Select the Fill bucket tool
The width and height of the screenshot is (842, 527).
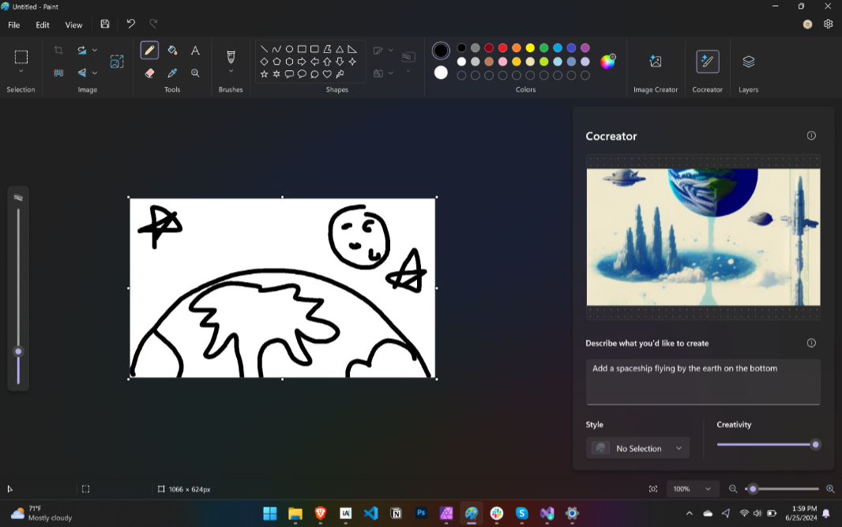click(172, 51)
